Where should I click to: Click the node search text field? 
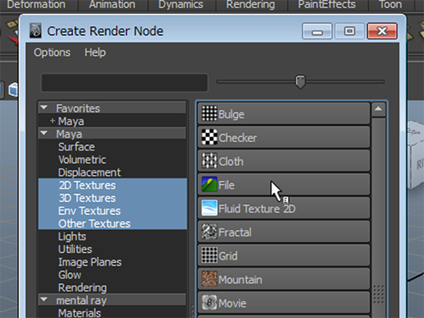[125, 82]
